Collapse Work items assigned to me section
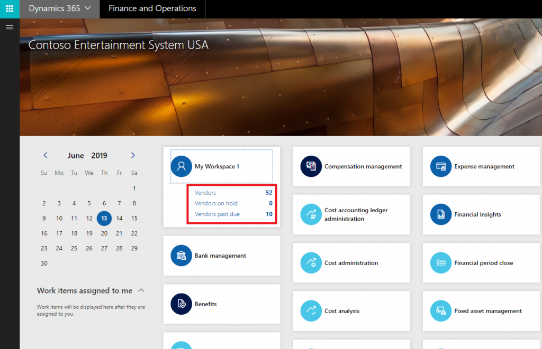The height and width of the screenshot is (349, 542). [141, 290]
